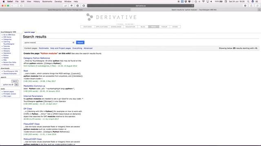This screenshot has width=261, height=146.
Task: Click the volume icon in menu bar
Action: click(x=211, y=2)
